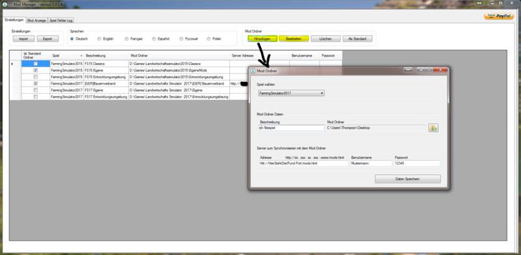Click the Mod Manager app icon in title bar
Screen dimensions: 521x255
5,5
